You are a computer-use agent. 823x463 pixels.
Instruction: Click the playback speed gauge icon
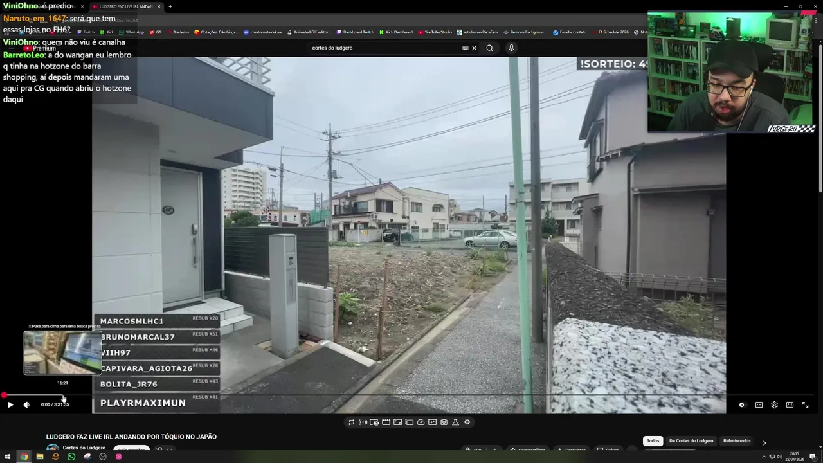point(421,422)
